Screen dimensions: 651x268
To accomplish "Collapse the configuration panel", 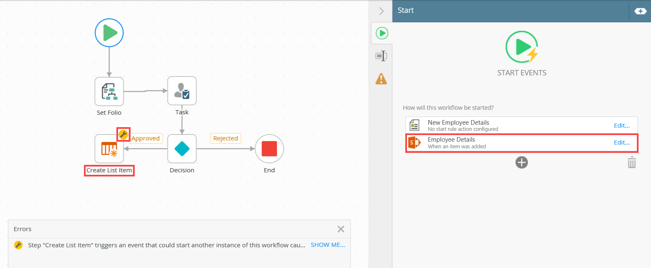I will 381,11.
